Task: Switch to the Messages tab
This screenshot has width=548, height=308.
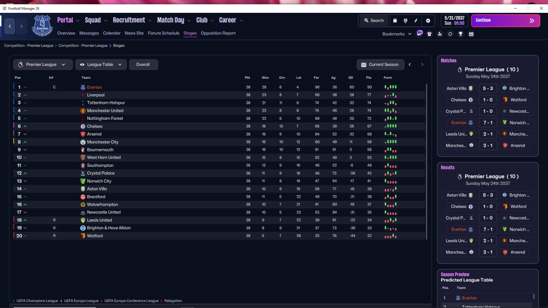Action: click(x=89, y=33)
